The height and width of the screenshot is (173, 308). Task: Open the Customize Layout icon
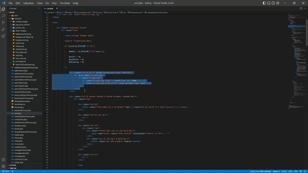click(278, 3)
